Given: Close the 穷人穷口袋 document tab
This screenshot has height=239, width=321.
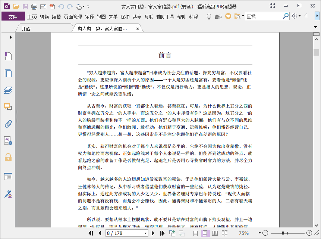Looking at the screenshot, I should (x=138, y=29).
